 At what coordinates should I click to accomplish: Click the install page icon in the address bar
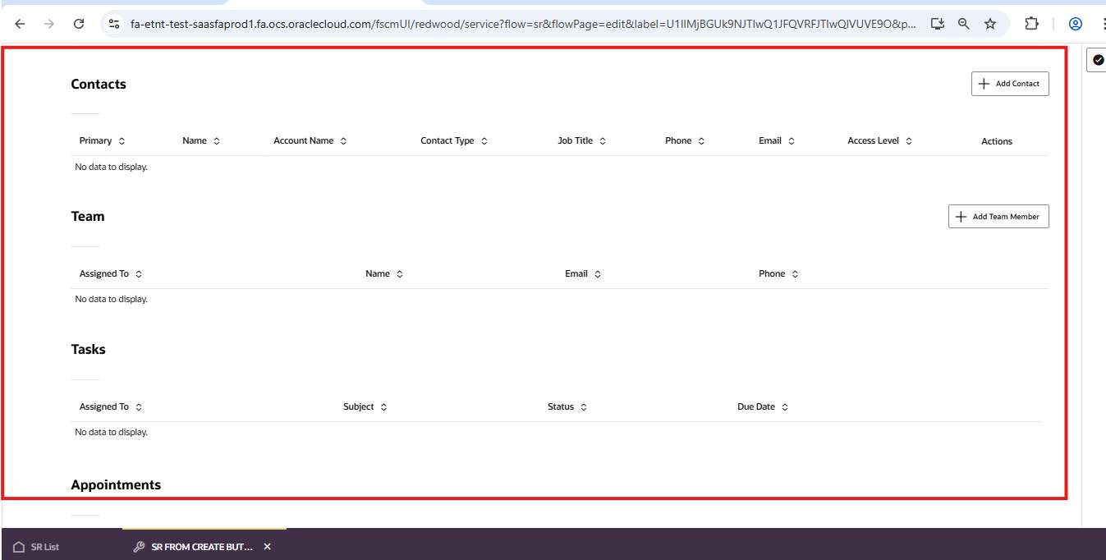pos(937,24)
